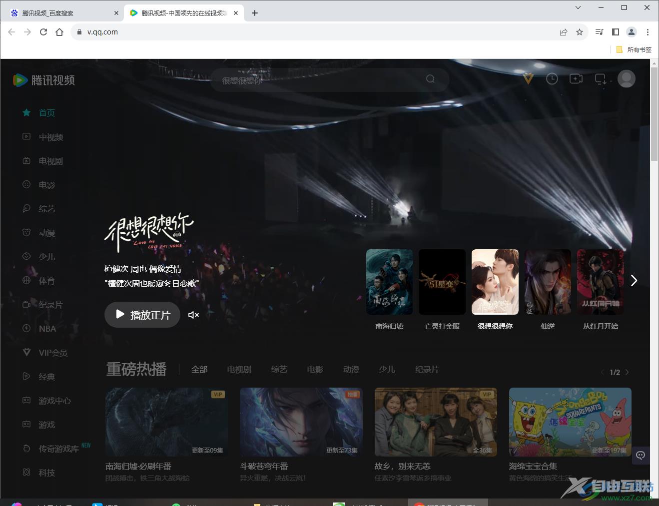Bookmark this page with star icon
Viewport: 659px width, 506px height.
pos(580,32)
